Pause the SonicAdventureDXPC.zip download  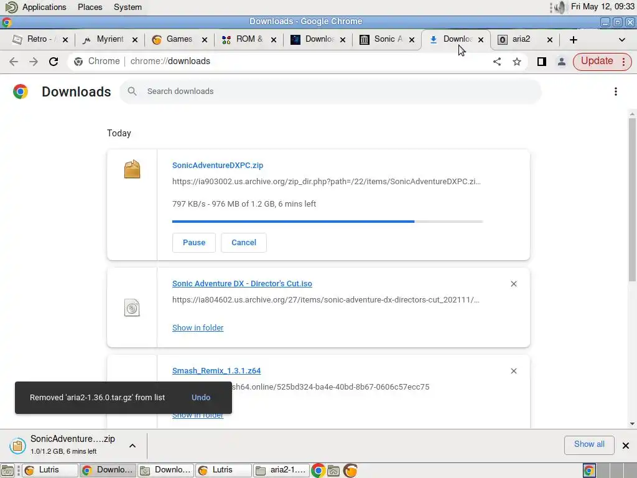[194, 243]
